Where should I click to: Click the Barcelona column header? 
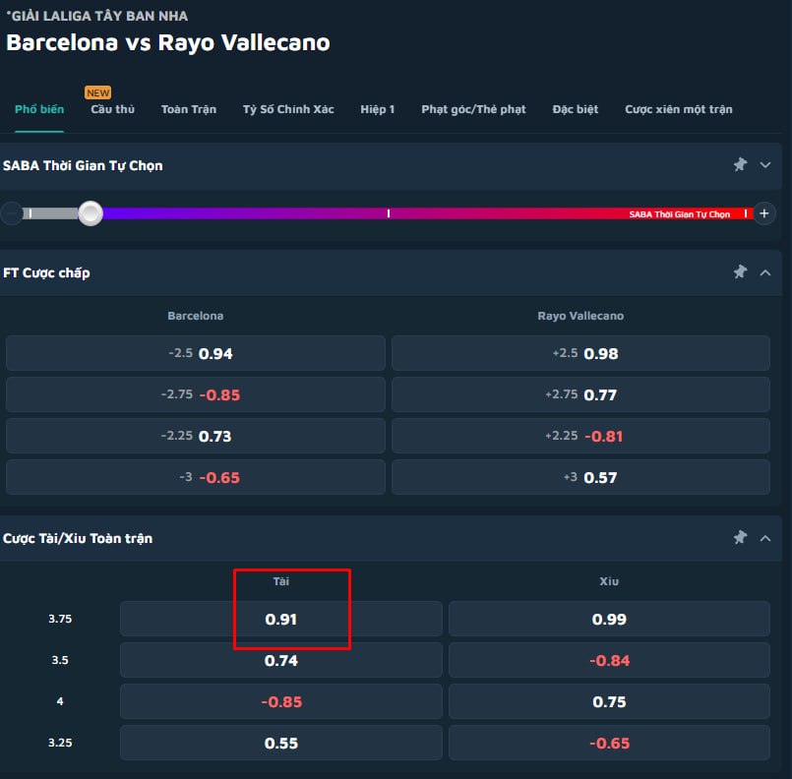coord(196,316)
